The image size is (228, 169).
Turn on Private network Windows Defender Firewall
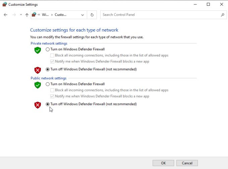coord(48,49)
